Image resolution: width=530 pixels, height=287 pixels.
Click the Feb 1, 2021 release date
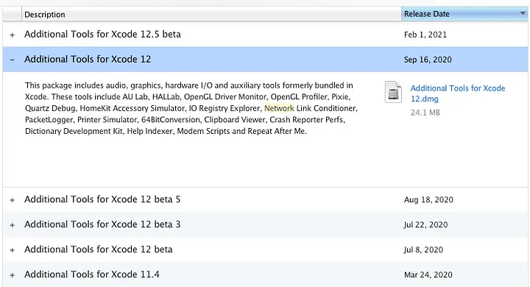pos(425,35)
